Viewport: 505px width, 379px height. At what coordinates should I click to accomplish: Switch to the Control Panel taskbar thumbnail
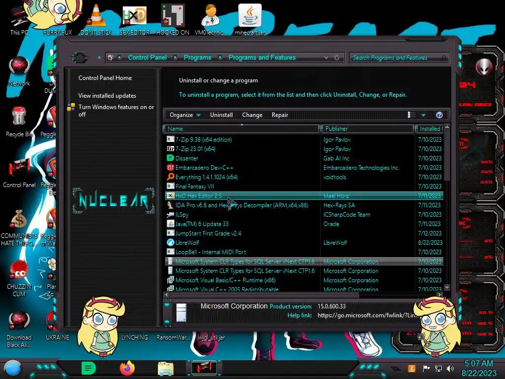[x=204, y=368]
